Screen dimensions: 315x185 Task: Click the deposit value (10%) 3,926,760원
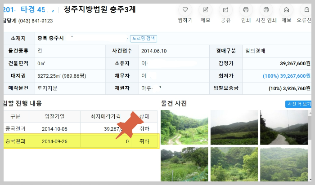point(289,88)
